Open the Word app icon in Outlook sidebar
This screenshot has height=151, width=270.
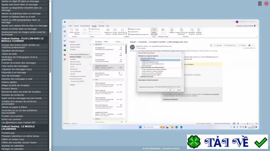(x=65, y=45)
